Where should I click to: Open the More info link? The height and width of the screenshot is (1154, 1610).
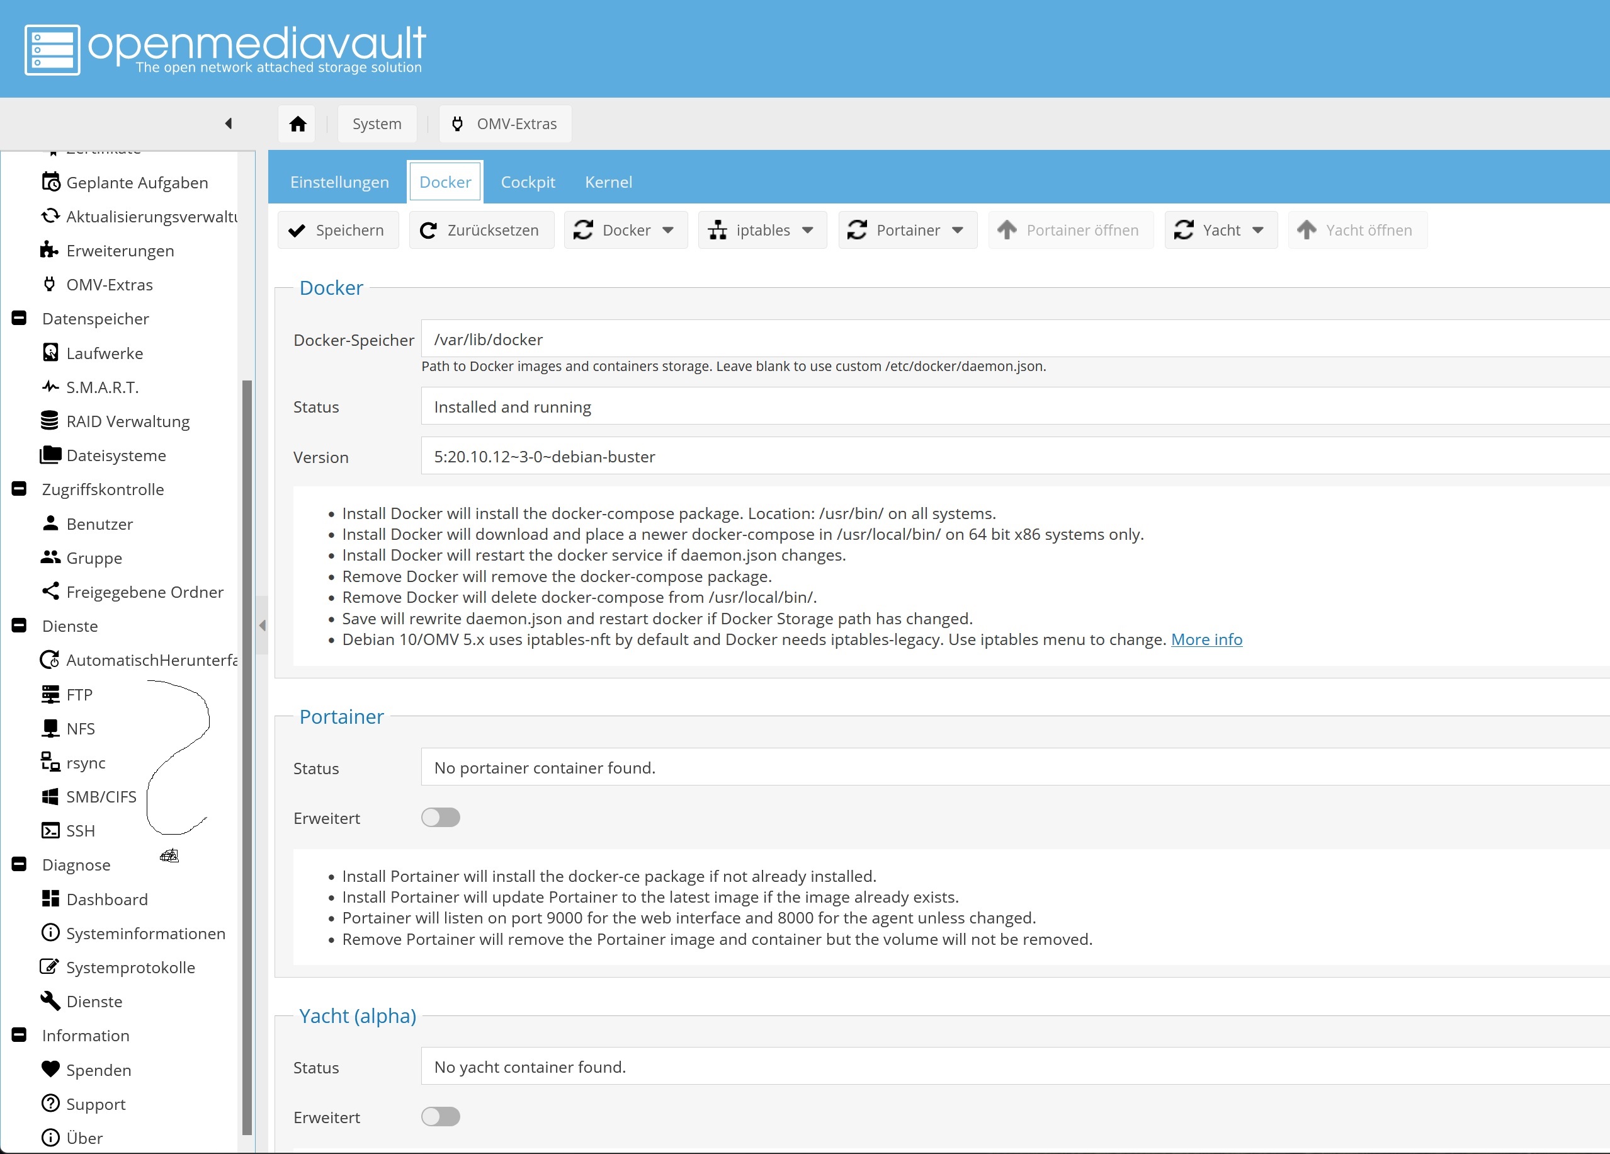tap(1206, 639)
